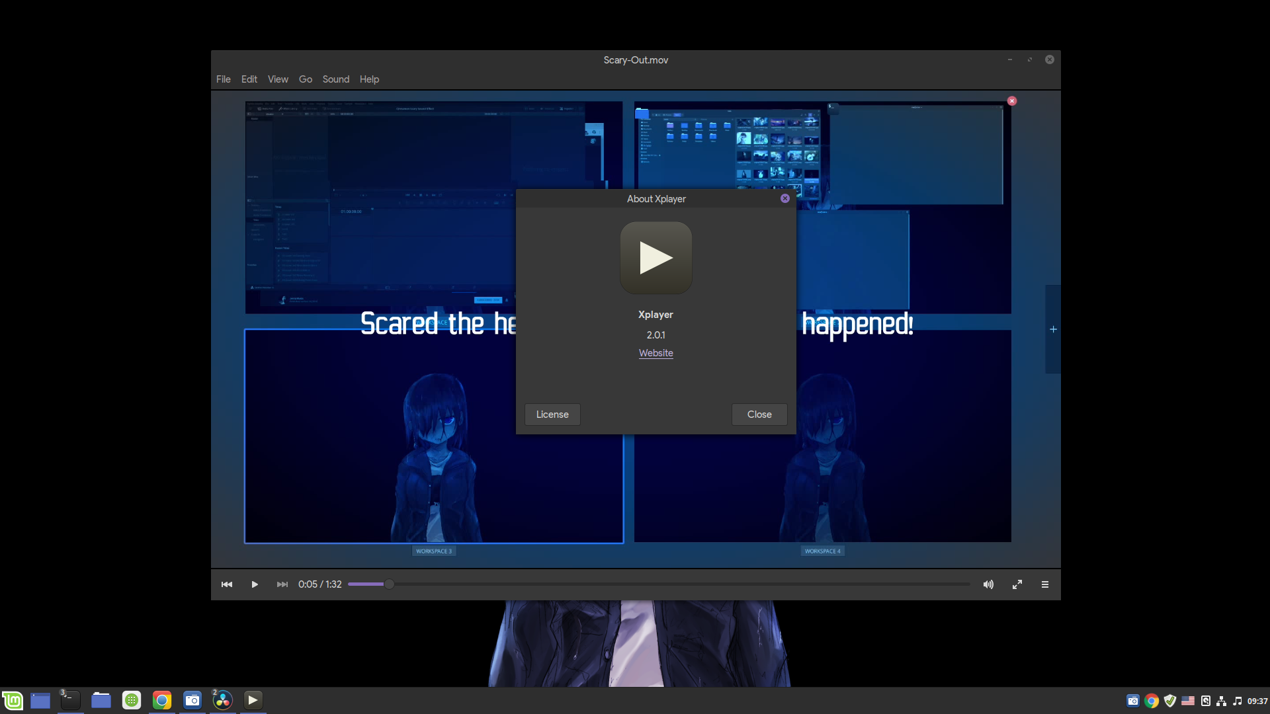Switch to Xplayer in taskbar
Screen dimensions: 1270x714
(253, 700)
